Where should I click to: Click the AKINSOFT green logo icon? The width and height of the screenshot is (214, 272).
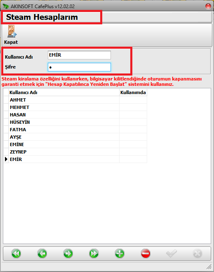click(x=6, y=6)
